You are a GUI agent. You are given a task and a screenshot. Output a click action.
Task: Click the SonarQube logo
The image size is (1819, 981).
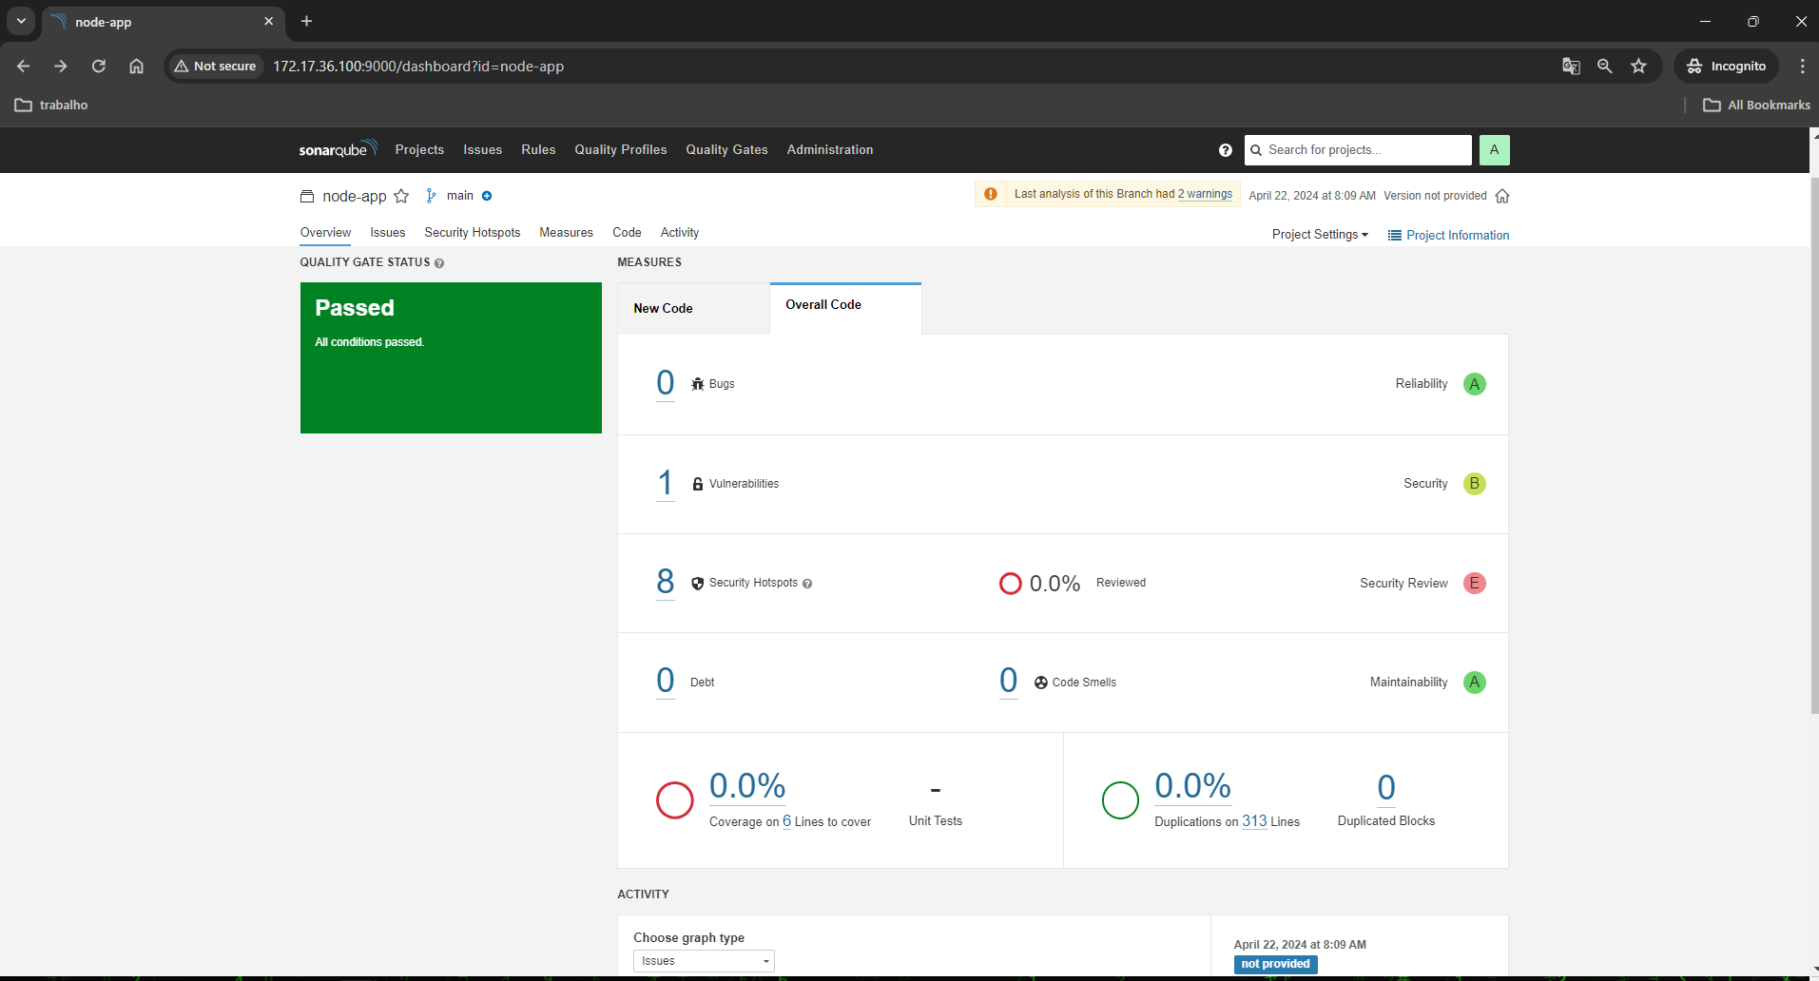tap(338, 149)
